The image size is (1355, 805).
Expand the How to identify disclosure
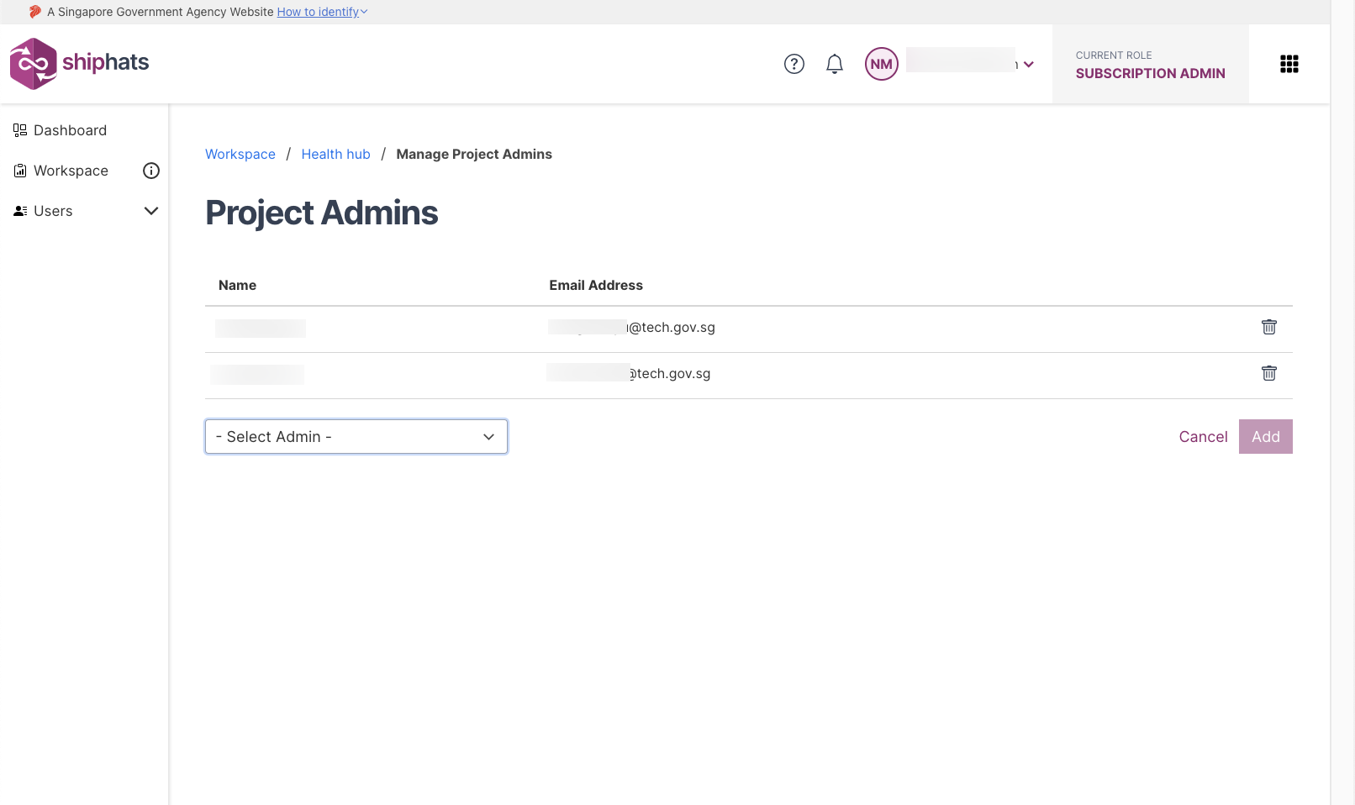coord(322,12)
